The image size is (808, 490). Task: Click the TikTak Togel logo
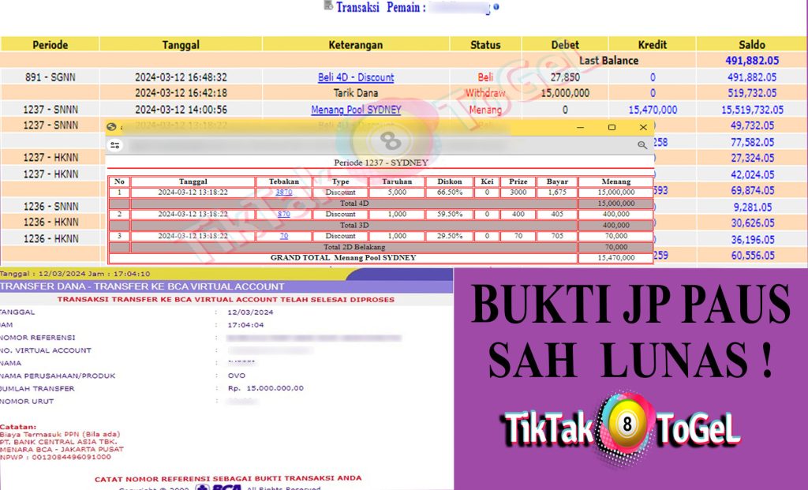point(622,428)
